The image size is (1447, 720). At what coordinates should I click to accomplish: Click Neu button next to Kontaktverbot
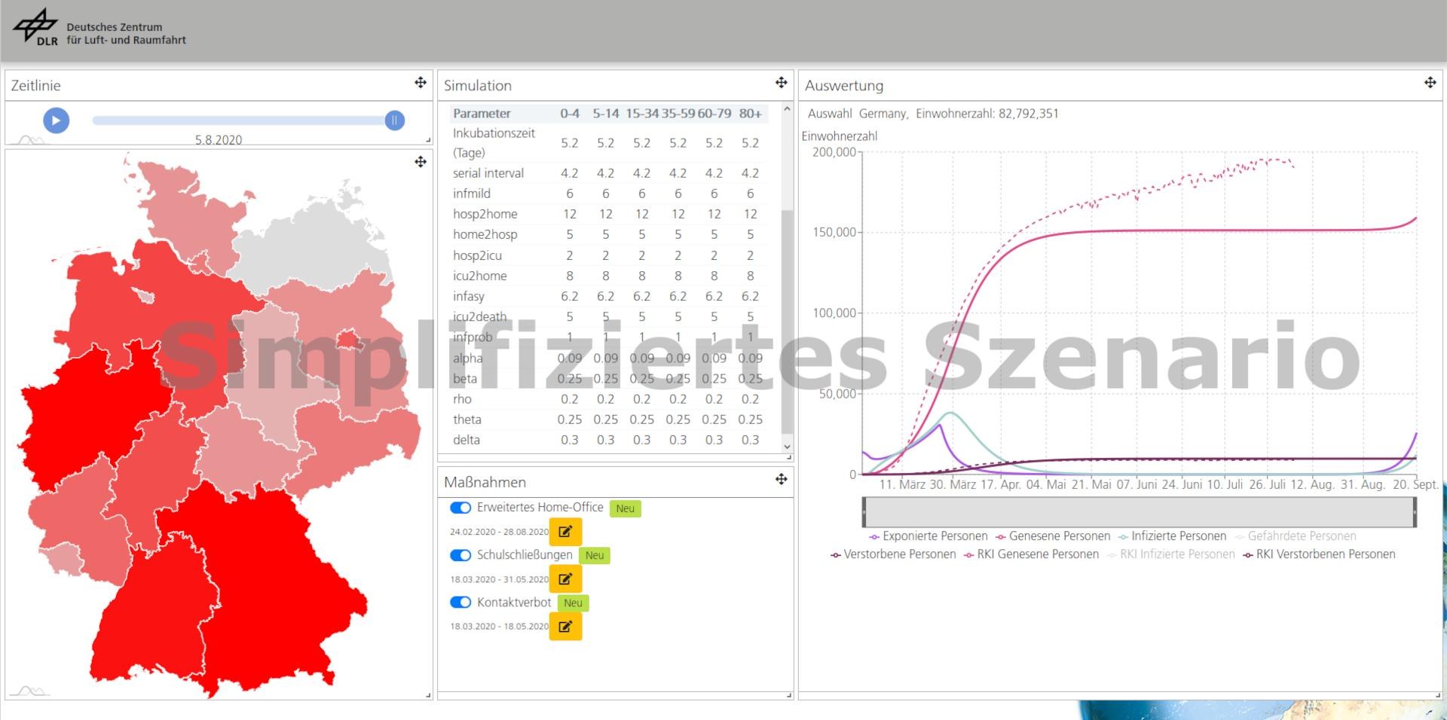[x=573, y=603]
